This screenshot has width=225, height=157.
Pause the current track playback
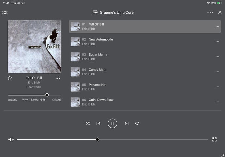coord(112,123)
